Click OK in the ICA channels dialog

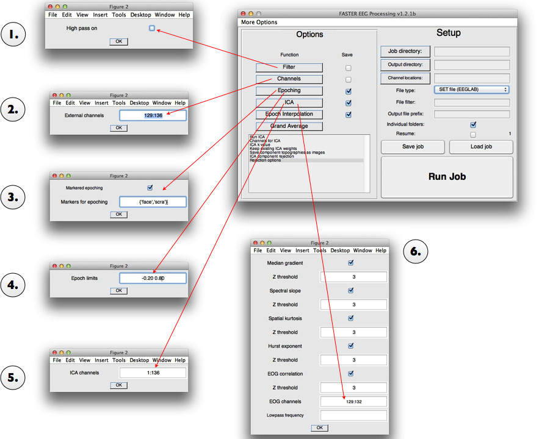119,385
